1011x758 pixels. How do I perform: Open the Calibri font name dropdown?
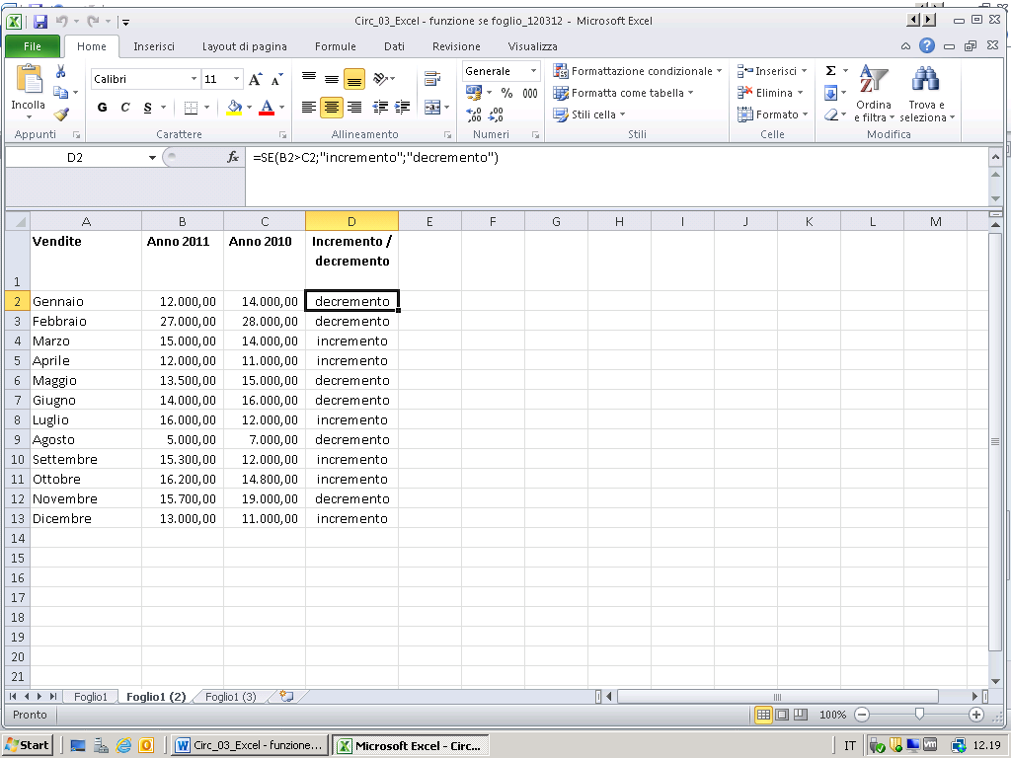tap(194, 79)
